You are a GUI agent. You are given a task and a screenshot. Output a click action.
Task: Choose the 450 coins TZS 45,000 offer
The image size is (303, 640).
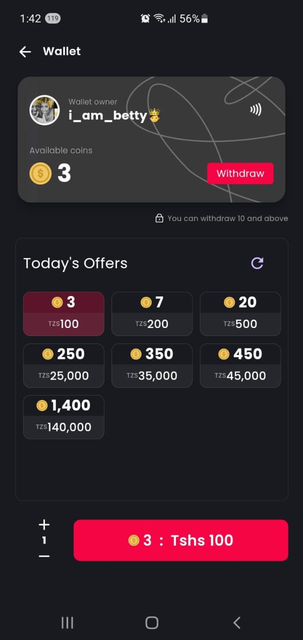click(x=240, y=365)
